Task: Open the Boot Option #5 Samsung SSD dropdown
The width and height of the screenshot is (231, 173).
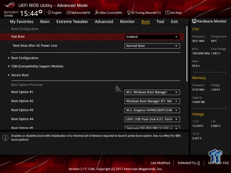Action: click(152, 128)
